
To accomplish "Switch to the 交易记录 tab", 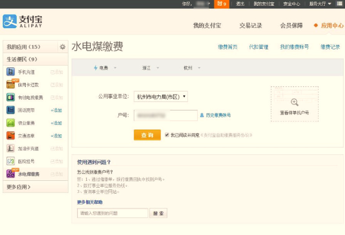I will [x=251, y=25].
